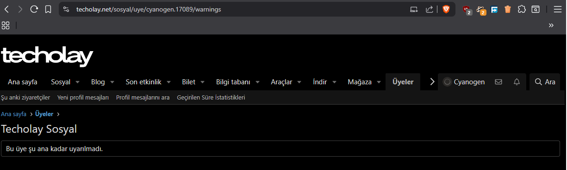This screenshot has width=567, height=170.
Task: Open the uBlock Origin extension
Action: [467, 10]
